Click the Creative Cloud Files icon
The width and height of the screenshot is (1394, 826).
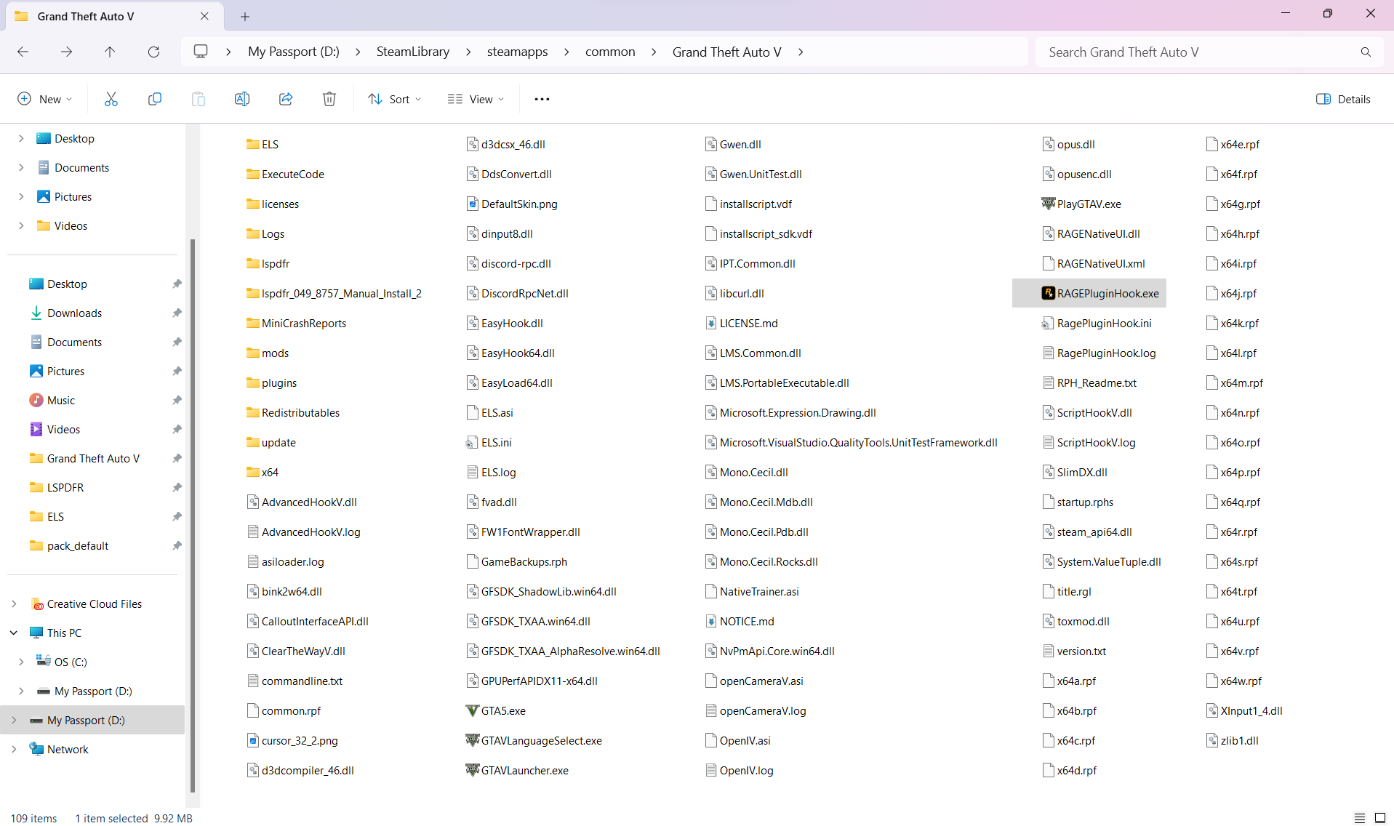coord(37,604)
